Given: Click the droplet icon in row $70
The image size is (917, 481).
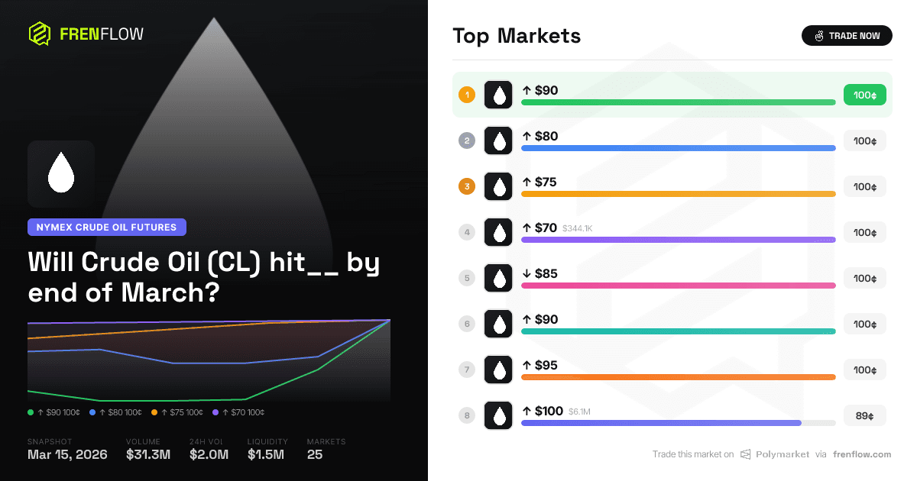Looking at the screenshot, I should [498, 232].
